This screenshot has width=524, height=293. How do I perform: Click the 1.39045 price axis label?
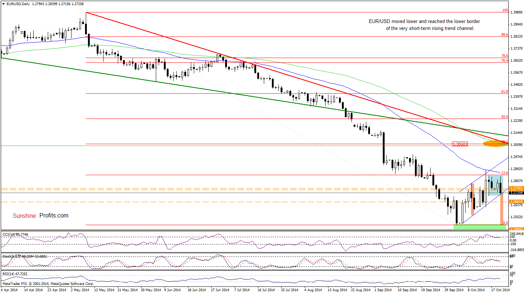click(x=516, y=24)
